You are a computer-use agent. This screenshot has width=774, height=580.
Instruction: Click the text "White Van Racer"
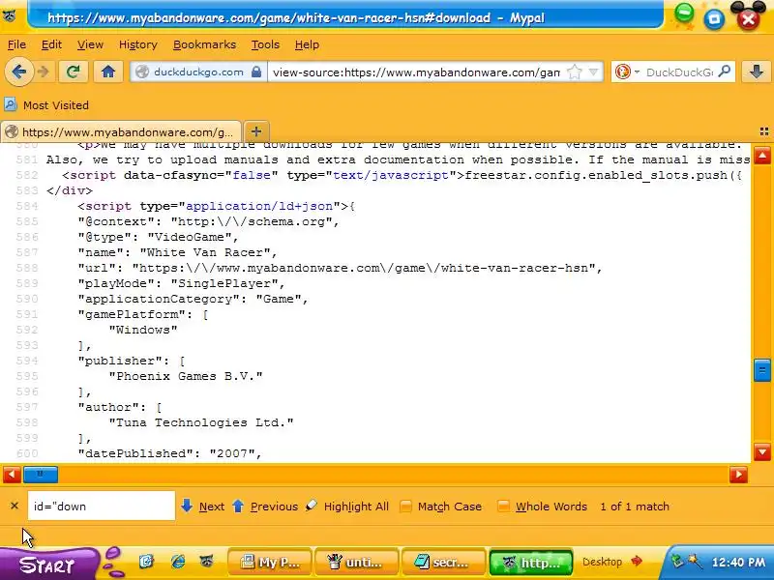(205, 252)
